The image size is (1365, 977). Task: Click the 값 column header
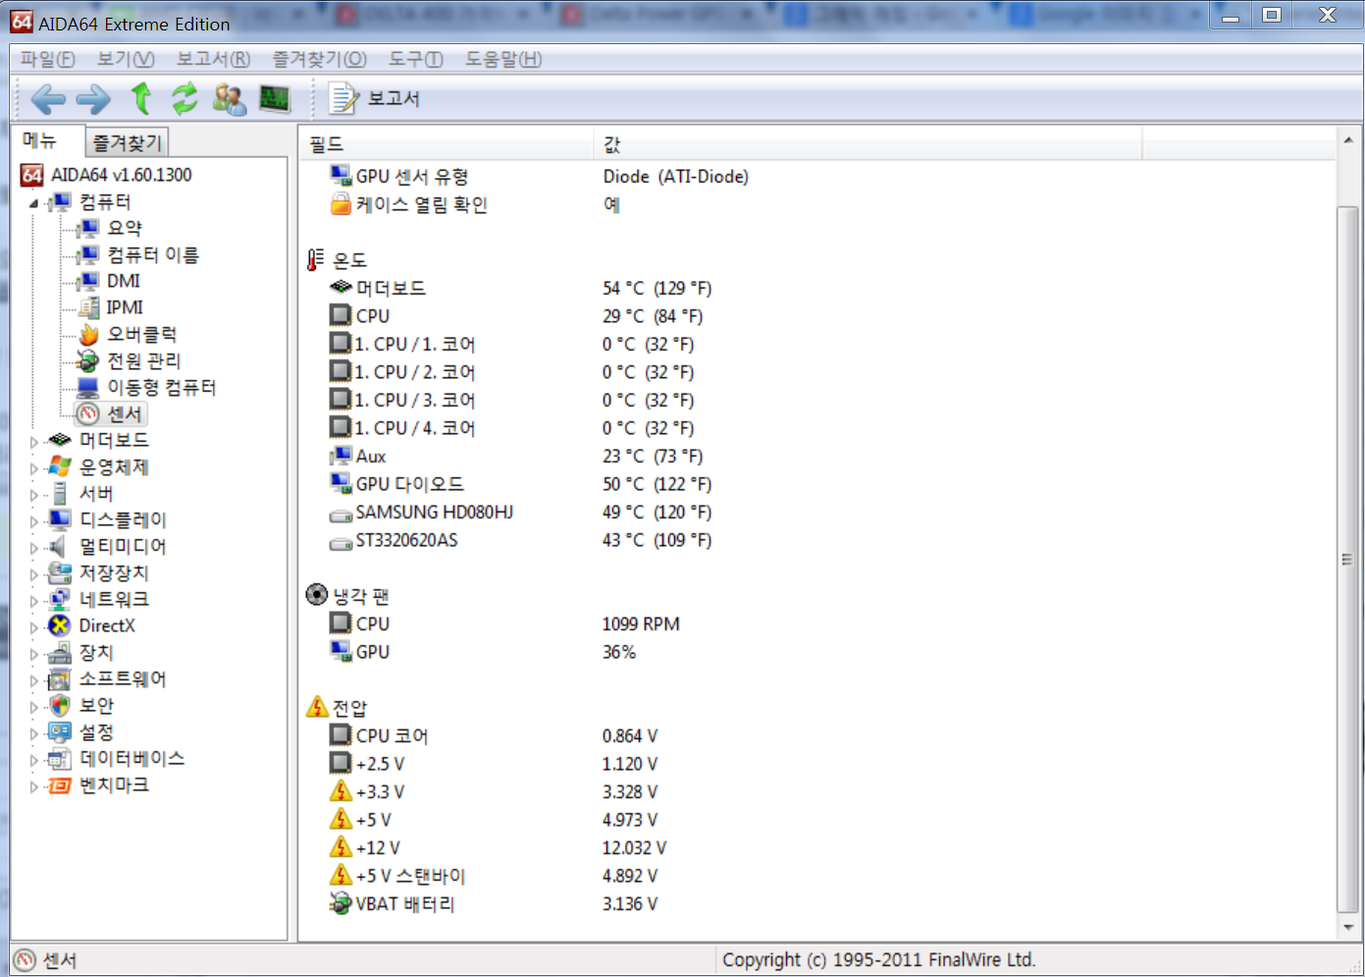[867, 144]
